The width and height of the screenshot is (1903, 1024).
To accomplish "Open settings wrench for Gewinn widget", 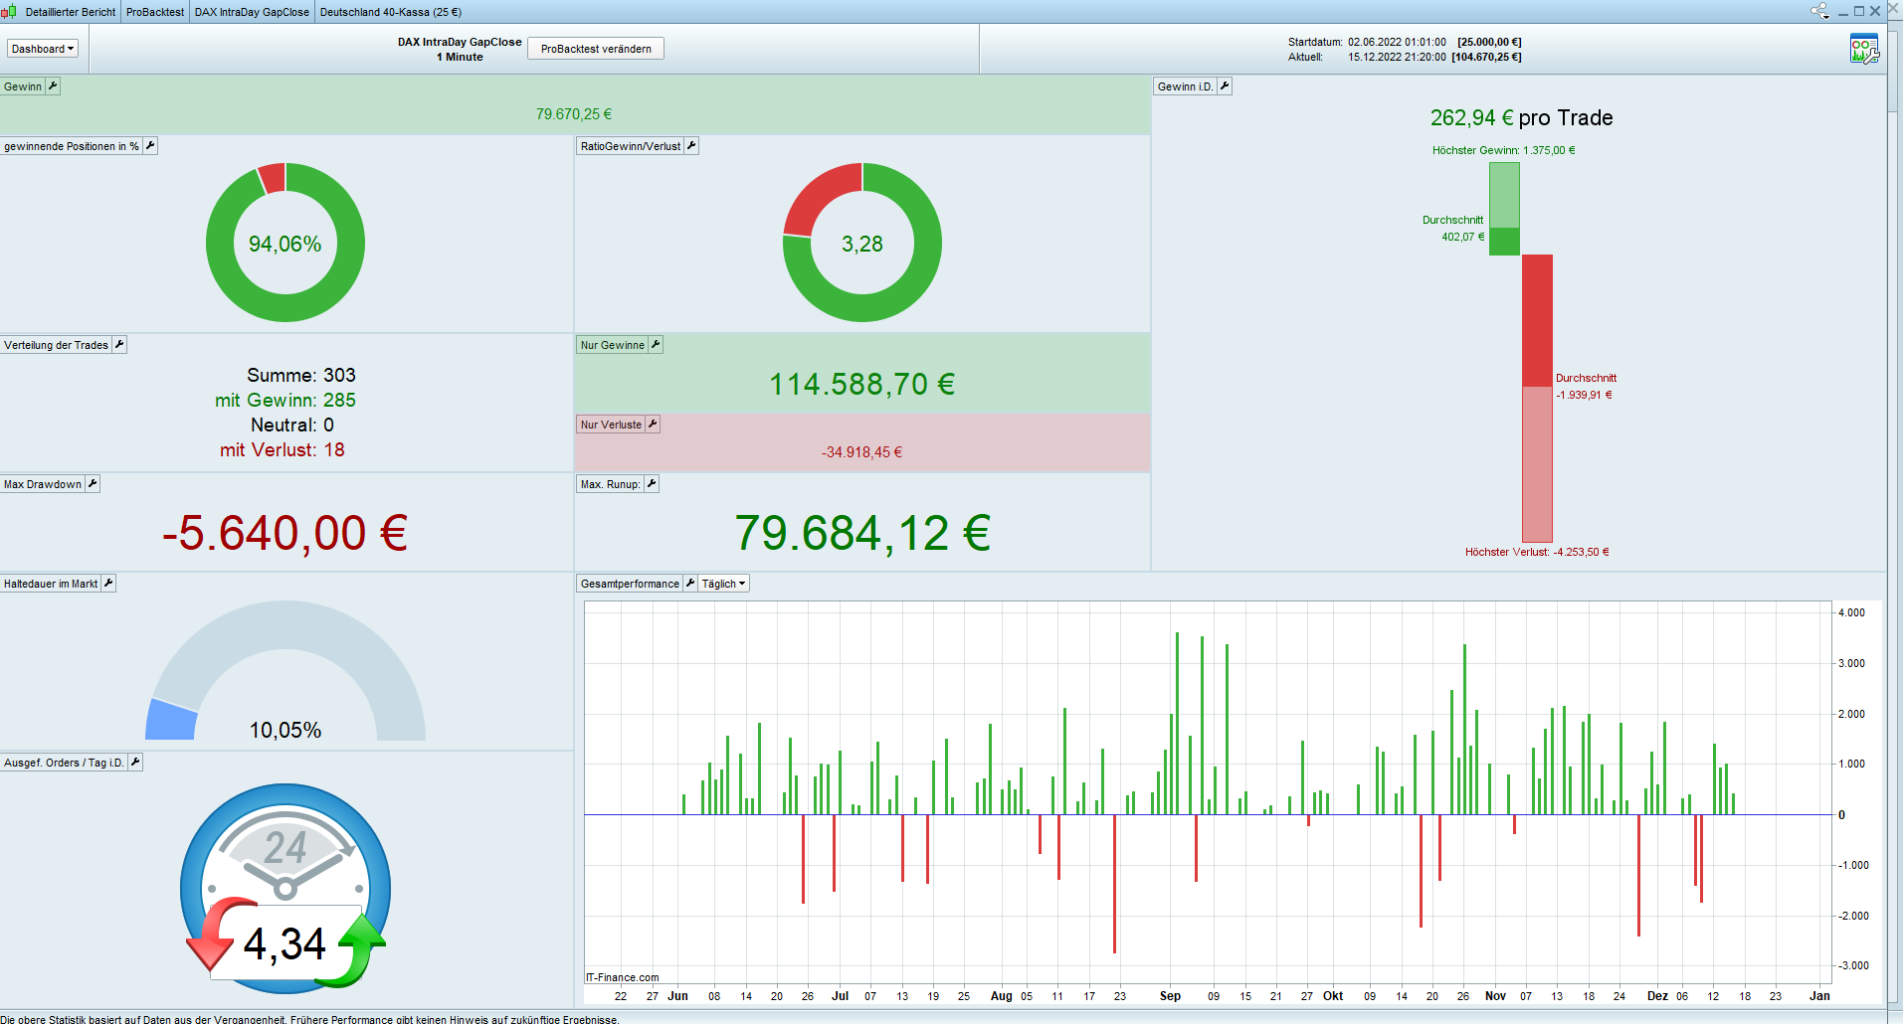I will click(x=53, y=86).
